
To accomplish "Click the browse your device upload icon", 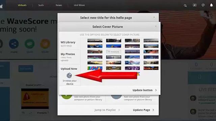I will (x=69, y=75).
